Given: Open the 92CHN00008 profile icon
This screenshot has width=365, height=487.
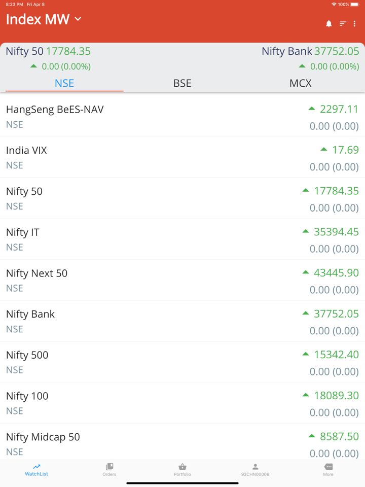Looking at the screenshot, I should click(x=255, y=467).
